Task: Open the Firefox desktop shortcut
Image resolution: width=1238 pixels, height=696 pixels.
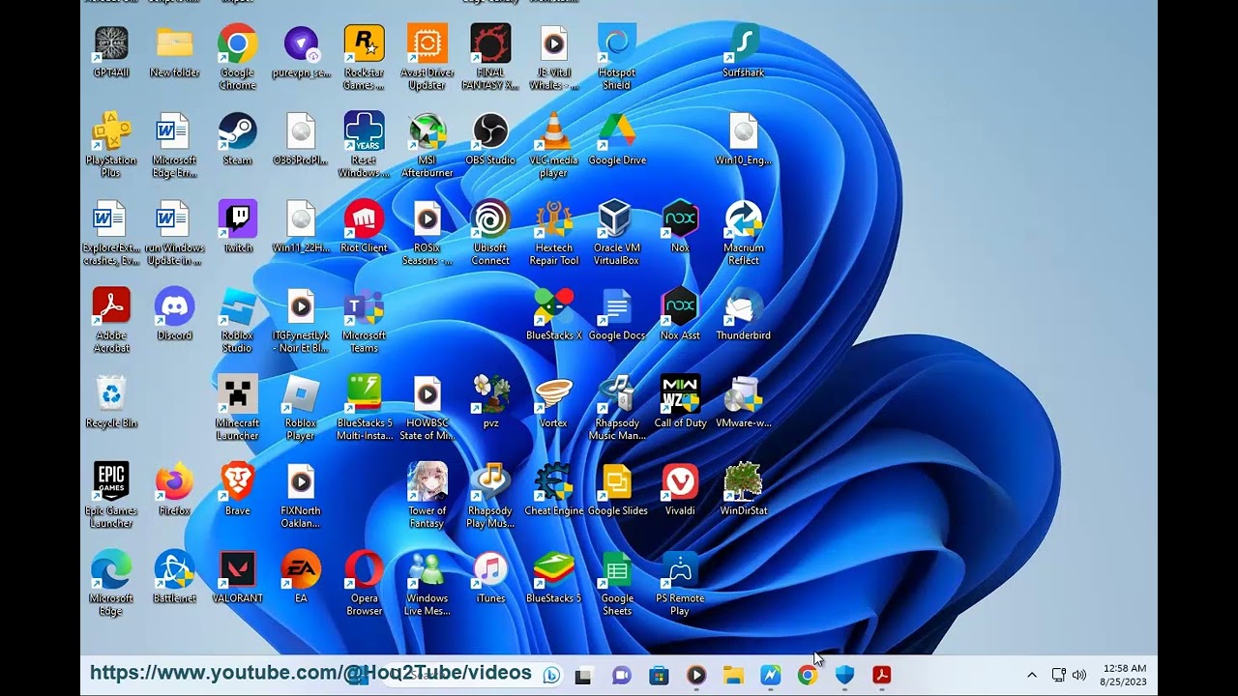Action: (x=174, y=481)
